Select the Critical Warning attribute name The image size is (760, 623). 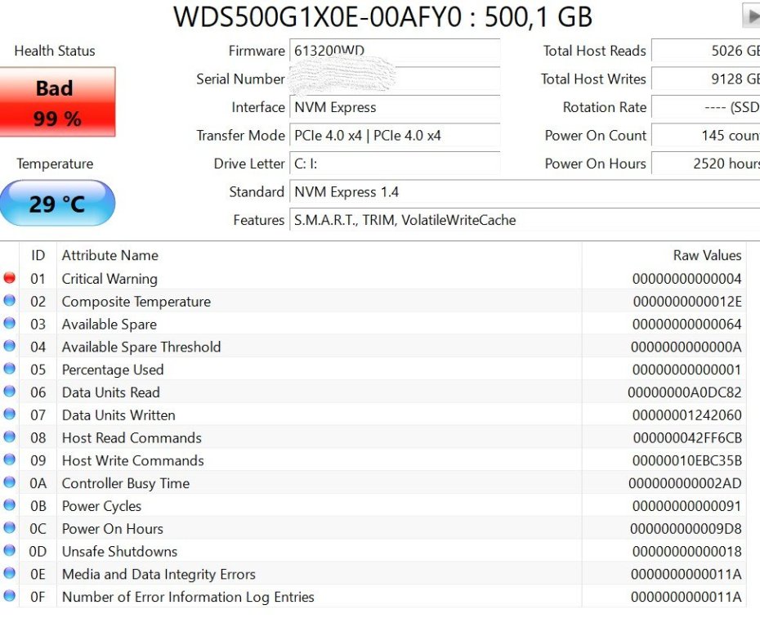(110, 279)
